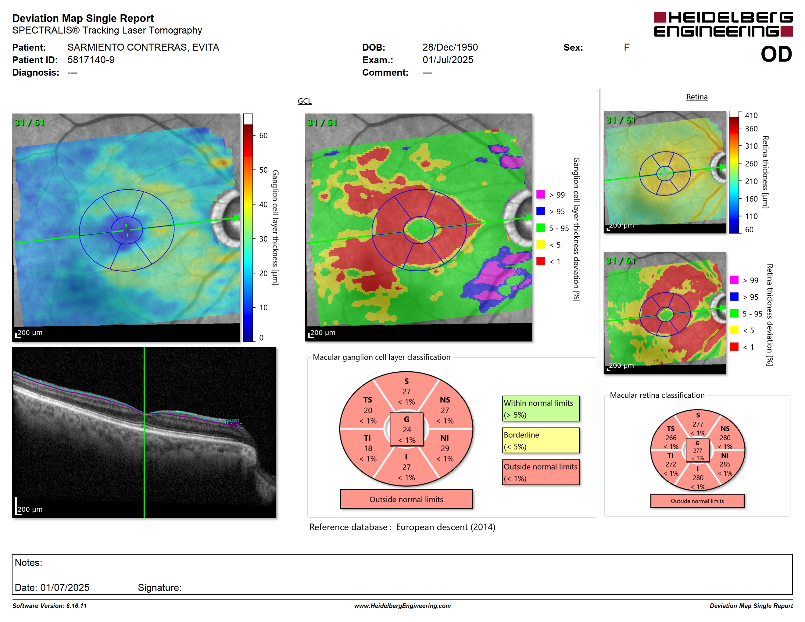
Task: Click the magenta > 99 GCL legend swatch
Action: point(540,194)
